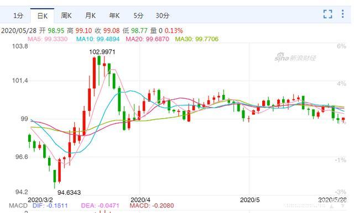The image size is (354, 213).
Task: Open the three-dot more options menu
Action: [x=343, y=14]
